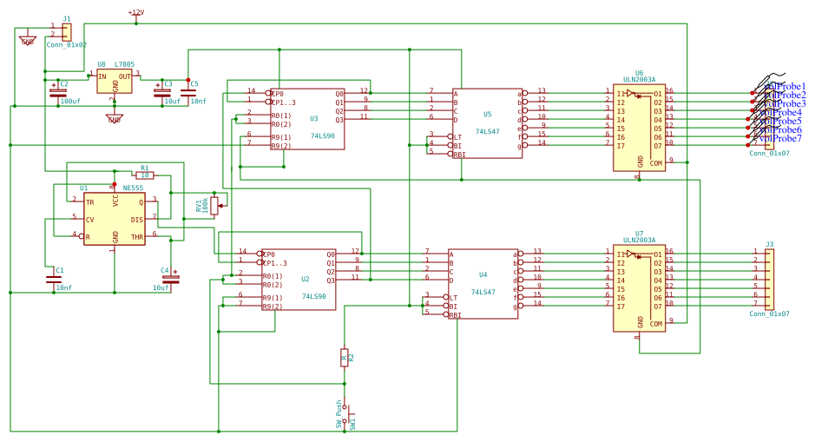This screenshot has height=442, width=815.
Task: Click the CP0 pin label on U3
Action: 278,94
